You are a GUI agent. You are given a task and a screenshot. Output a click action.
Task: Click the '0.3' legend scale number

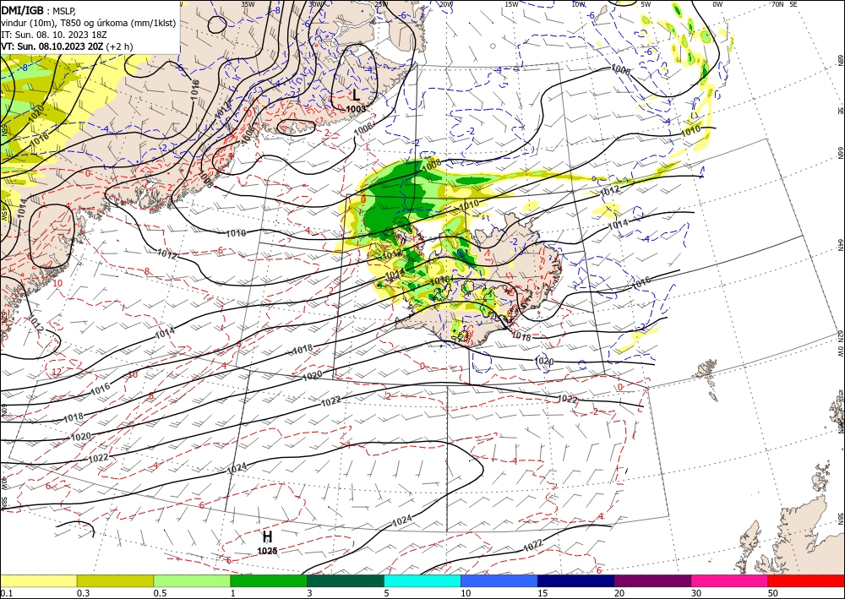(83, 593)
